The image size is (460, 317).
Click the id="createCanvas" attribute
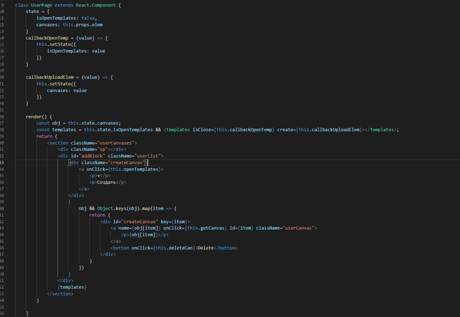click(136, 221)
